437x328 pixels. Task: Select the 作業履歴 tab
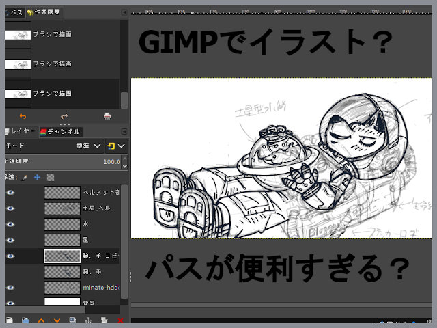click(x=44, y=12)
